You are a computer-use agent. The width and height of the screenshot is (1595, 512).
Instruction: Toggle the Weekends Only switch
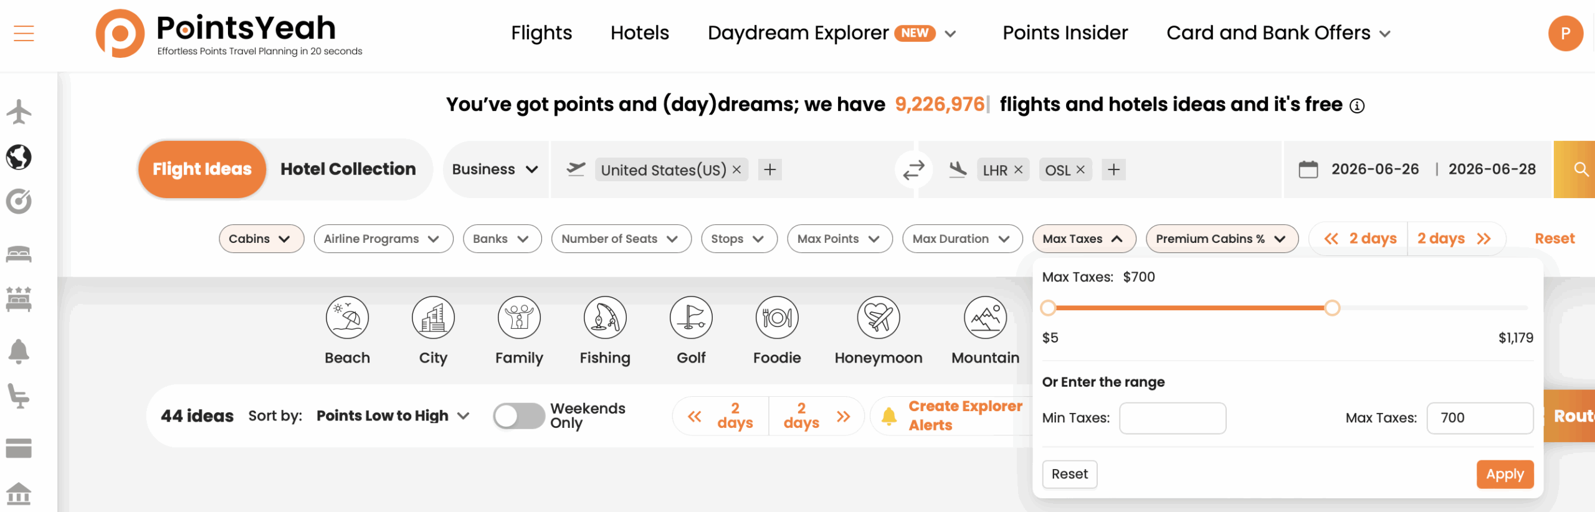[518, 416]
